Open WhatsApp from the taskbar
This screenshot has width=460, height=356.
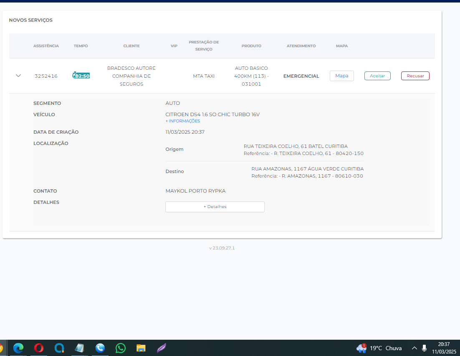click(121, 348)
